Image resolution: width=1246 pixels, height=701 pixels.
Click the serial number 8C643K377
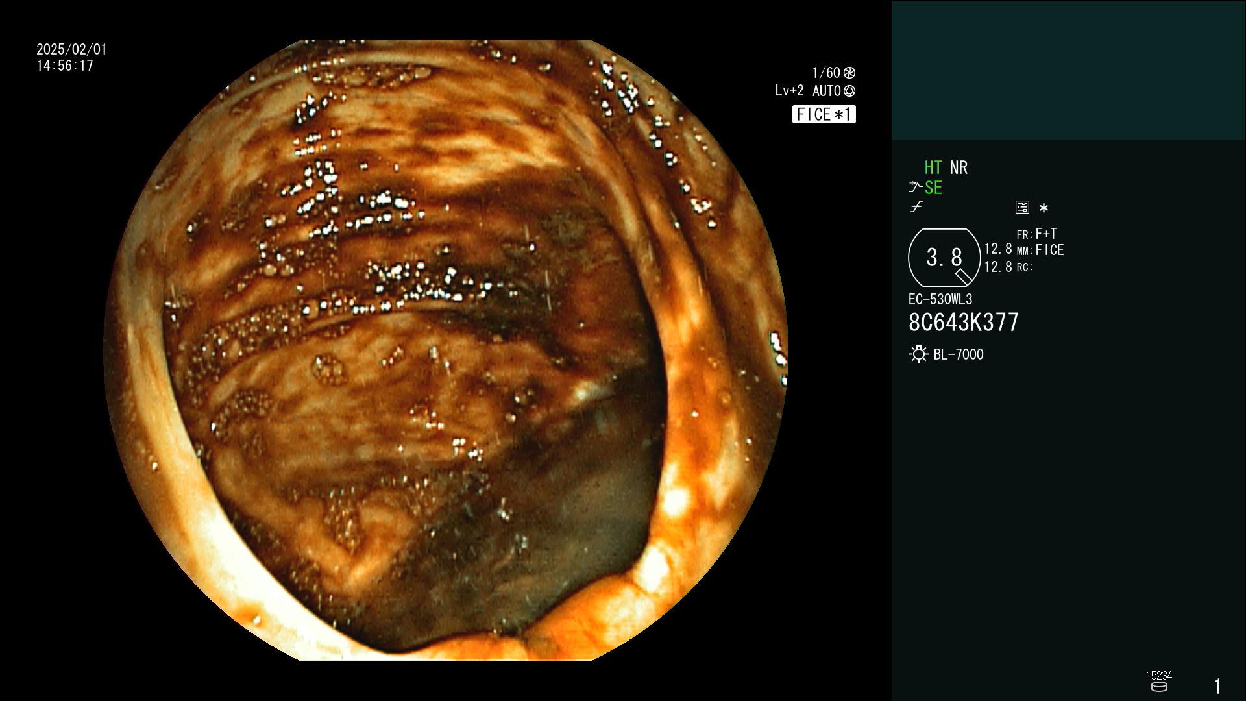964,322
